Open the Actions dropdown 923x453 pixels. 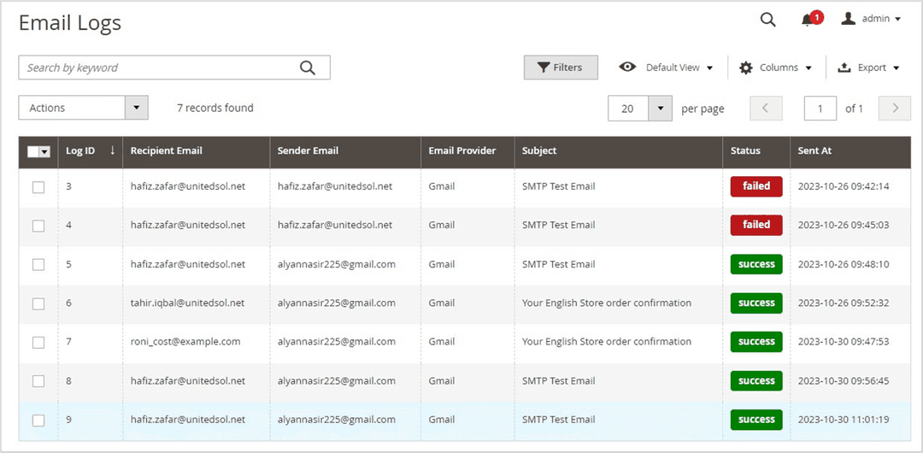coord(83,108)
